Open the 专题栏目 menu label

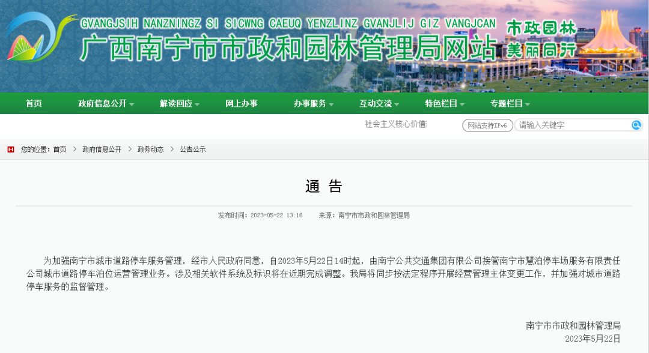[x=506, y=103]
